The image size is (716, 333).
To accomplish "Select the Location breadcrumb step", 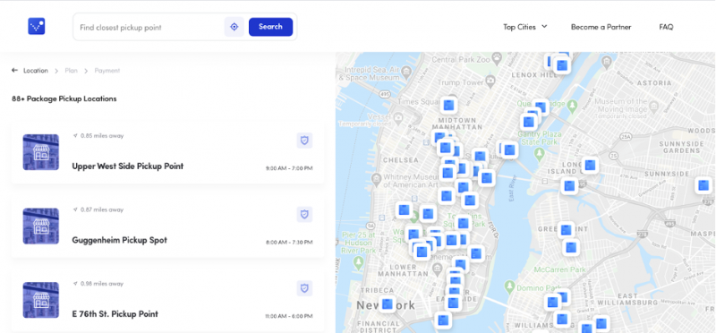I will [36, 71].
